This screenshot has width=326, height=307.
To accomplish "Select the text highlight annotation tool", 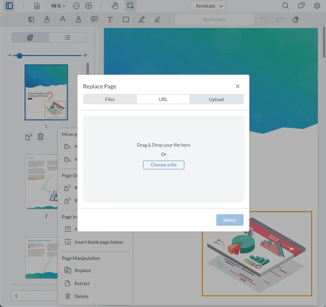I will (31, 19).
